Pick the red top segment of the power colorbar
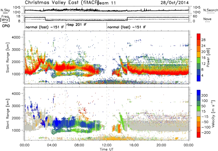Viewport: 218px width, 151px height. (199, 37)
